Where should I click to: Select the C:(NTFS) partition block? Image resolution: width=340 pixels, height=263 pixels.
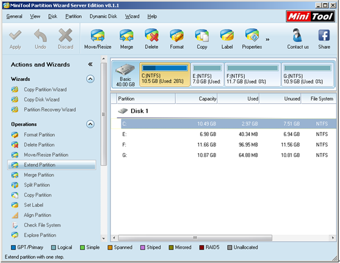pyautogui.click(x=165, y=74)
